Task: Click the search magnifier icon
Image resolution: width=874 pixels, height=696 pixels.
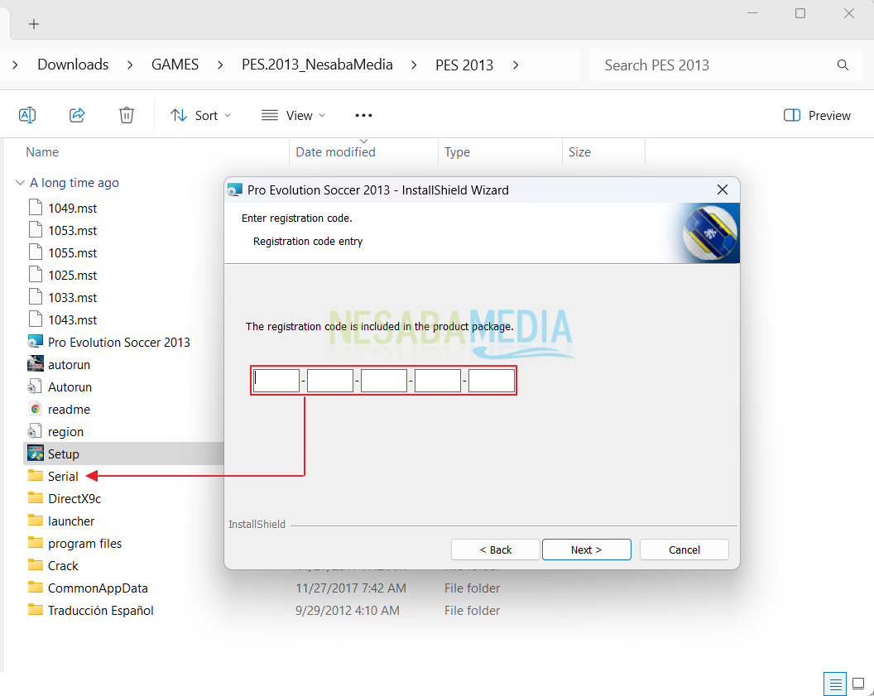Action: tap(843, 65)
